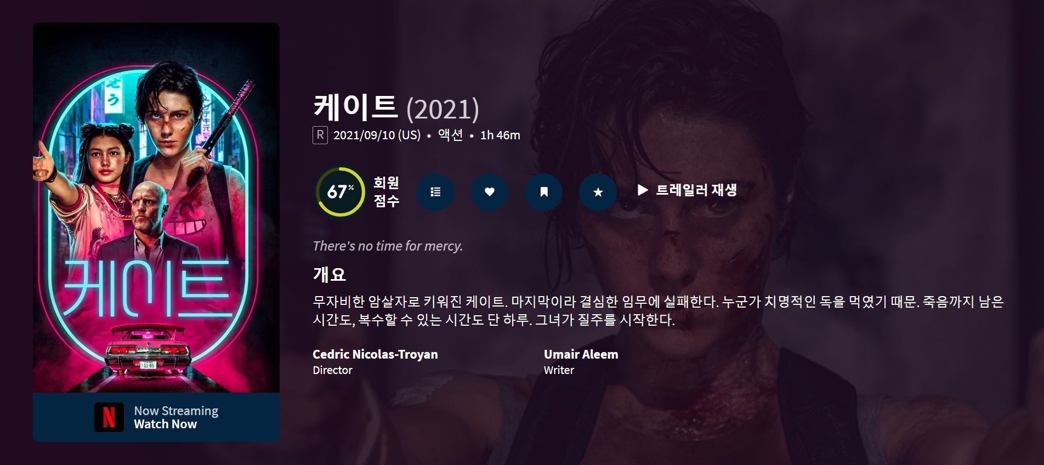The height and width of the screenshot is (465, 1044).
Task: Click the (2021) release year
Action: (443, 109)
